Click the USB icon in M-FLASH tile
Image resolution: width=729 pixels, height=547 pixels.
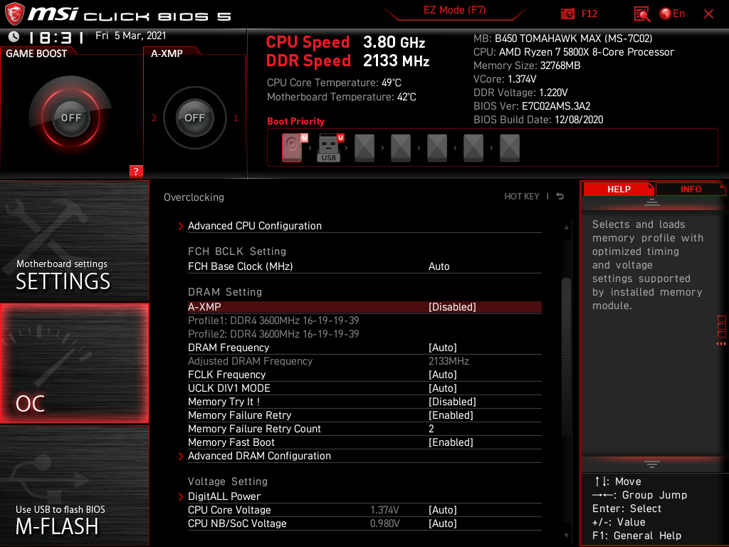(49, 480)
